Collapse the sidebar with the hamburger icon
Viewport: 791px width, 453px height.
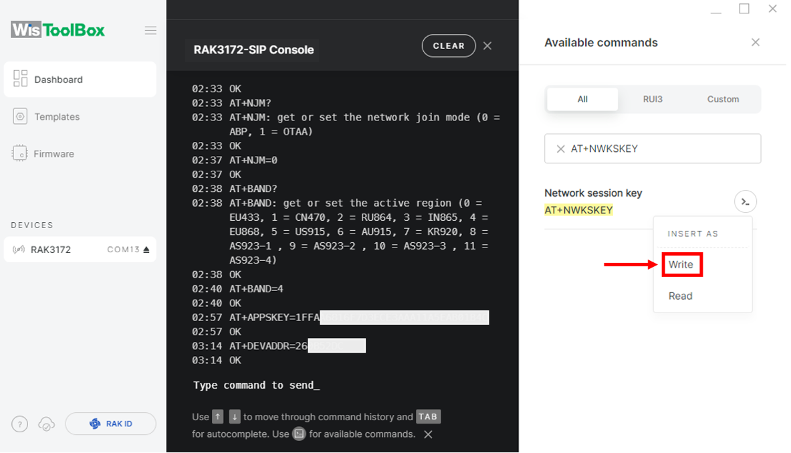click(150, 30)
